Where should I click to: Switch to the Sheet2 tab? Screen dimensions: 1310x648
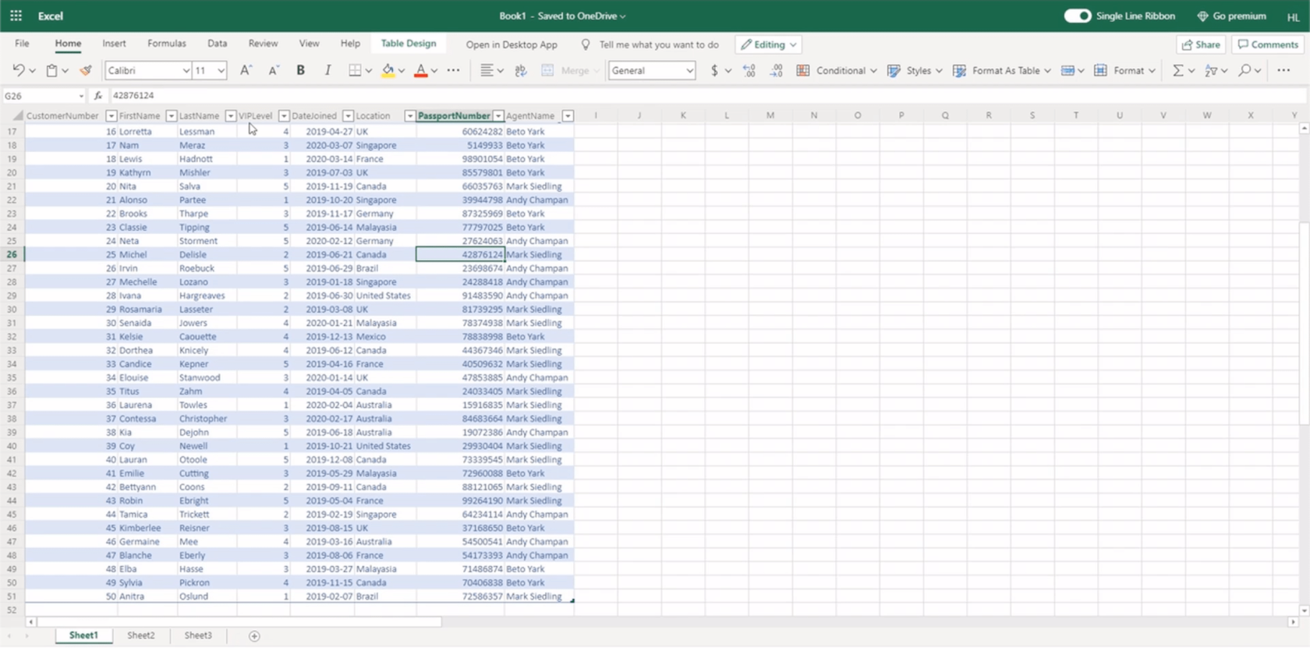click(141, 636)
